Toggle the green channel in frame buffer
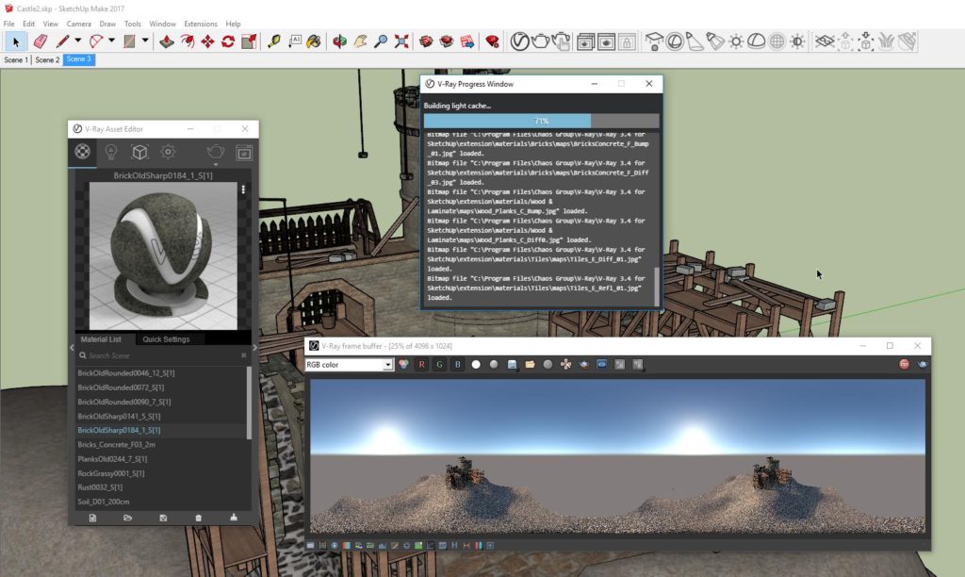 (x=439, y=364)
